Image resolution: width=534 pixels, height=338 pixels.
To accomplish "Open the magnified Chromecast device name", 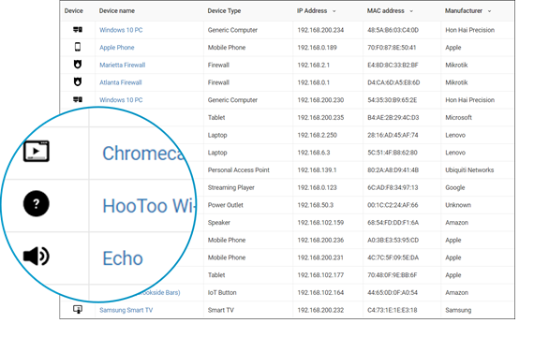I will click(143, 154).
